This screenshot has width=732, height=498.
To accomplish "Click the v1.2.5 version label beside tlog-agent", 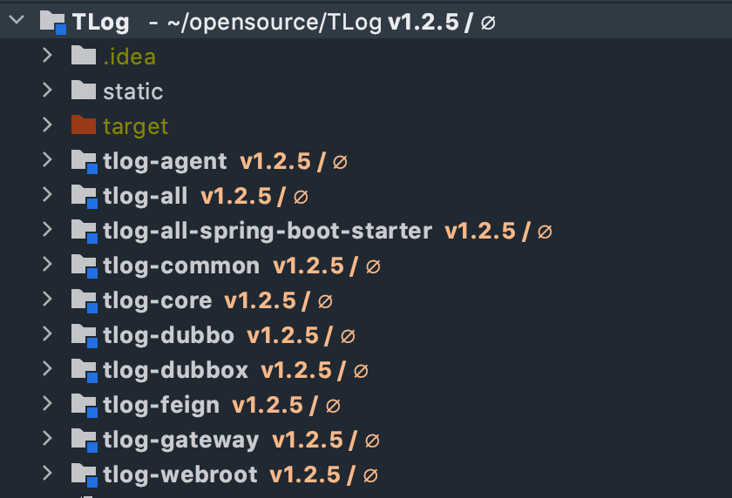I will click(275, 161).
